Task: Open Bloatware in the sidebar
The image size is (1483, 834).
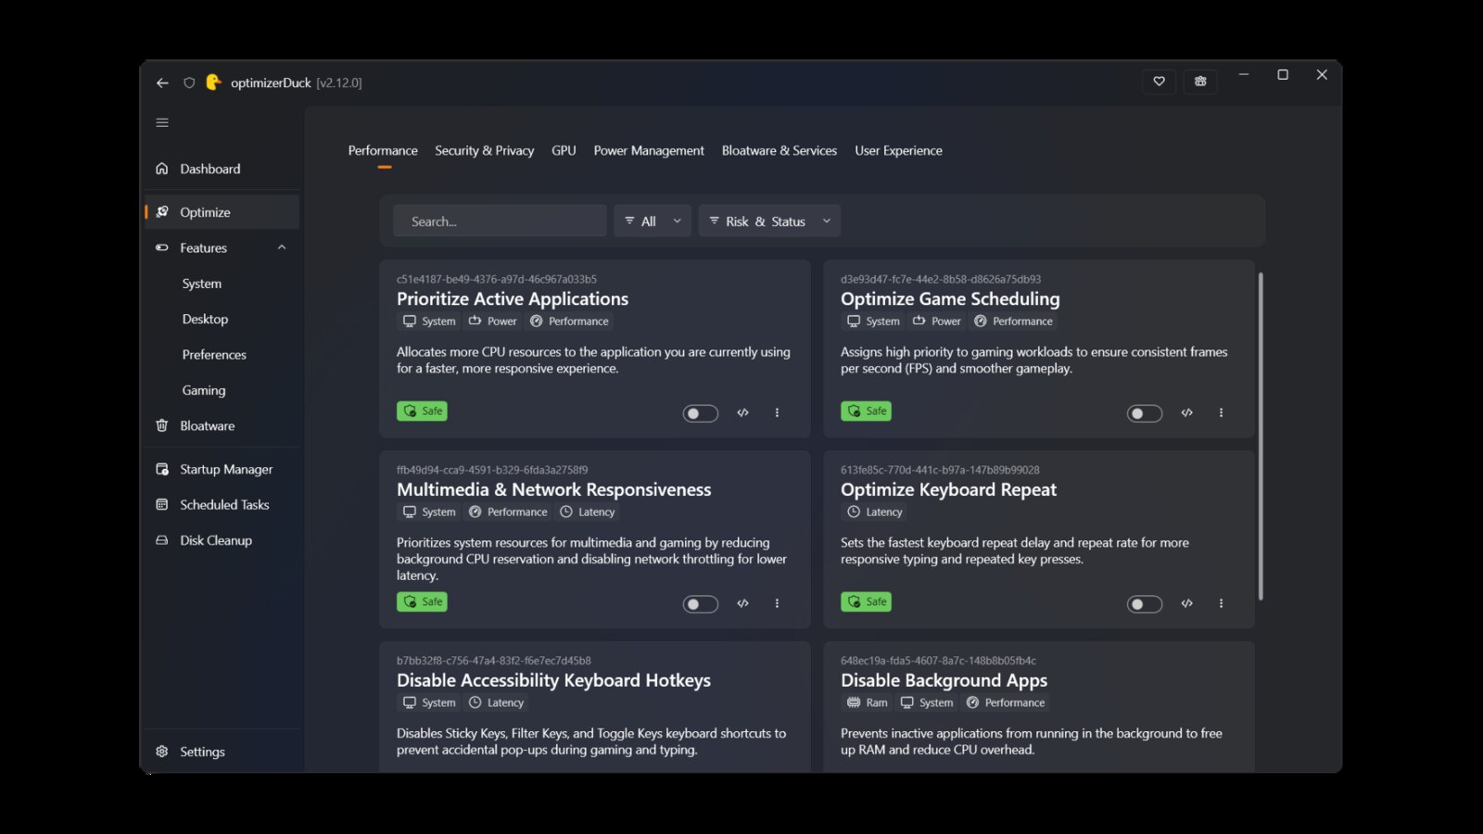Action: click(x=222, y=425)
